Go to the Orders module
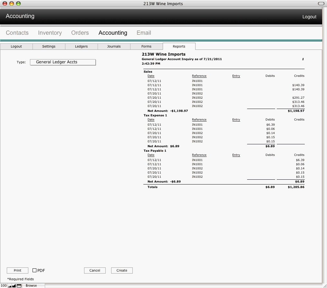This screenshot has width=327, height=288. tap(80, 33)
